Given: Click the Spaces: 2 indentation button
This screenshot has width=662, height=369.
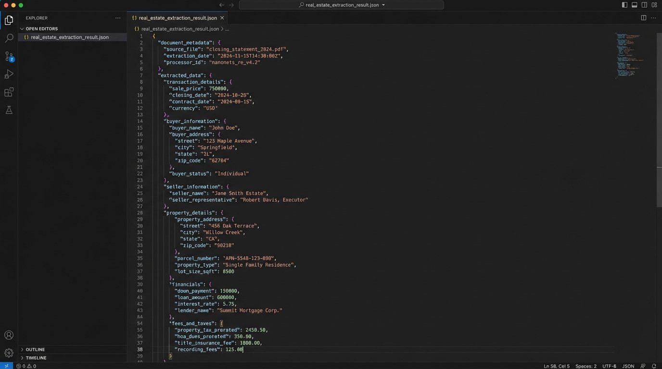Looking at the screenshot, I should 586,366.
